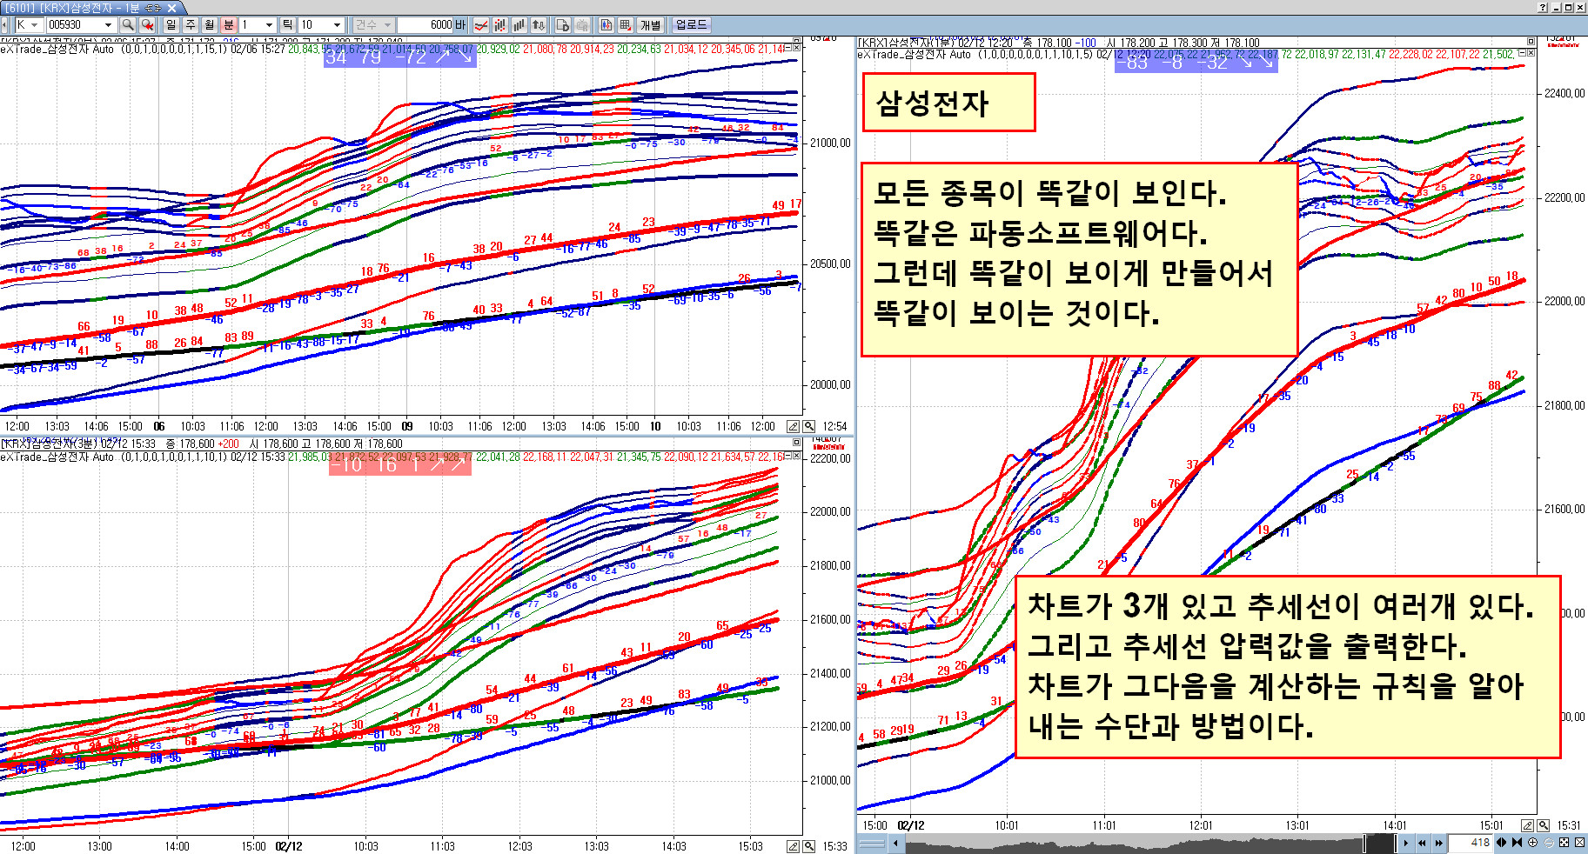Click the circled-plus zoom icon in bottom bar
1588x854 pixels.
click(x=1532, y=843)
